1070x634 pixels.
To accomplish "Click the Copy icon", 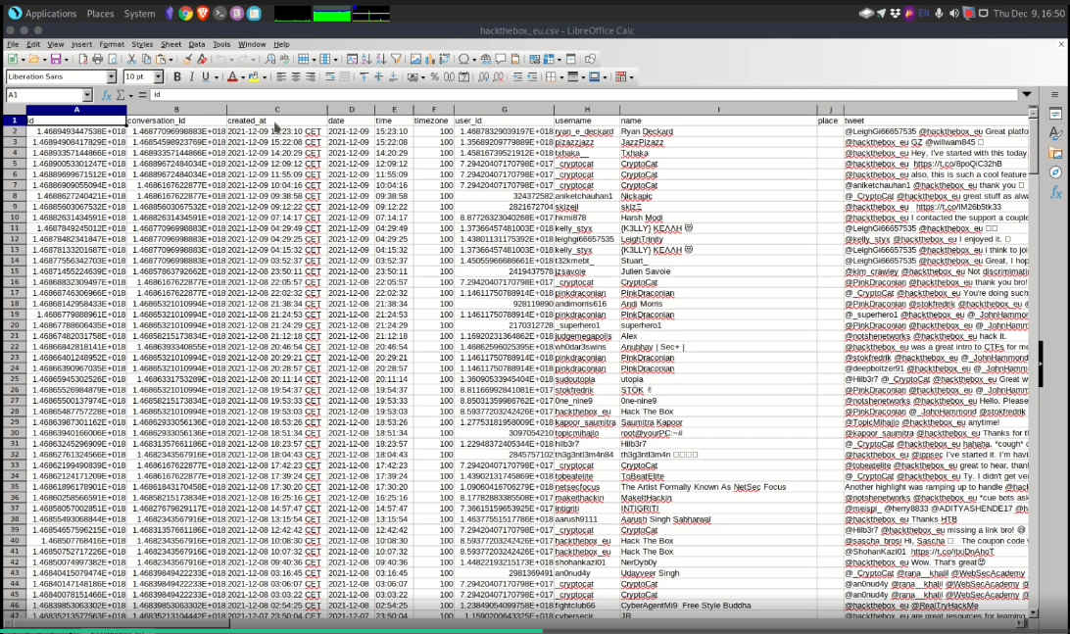I will 146,60.
